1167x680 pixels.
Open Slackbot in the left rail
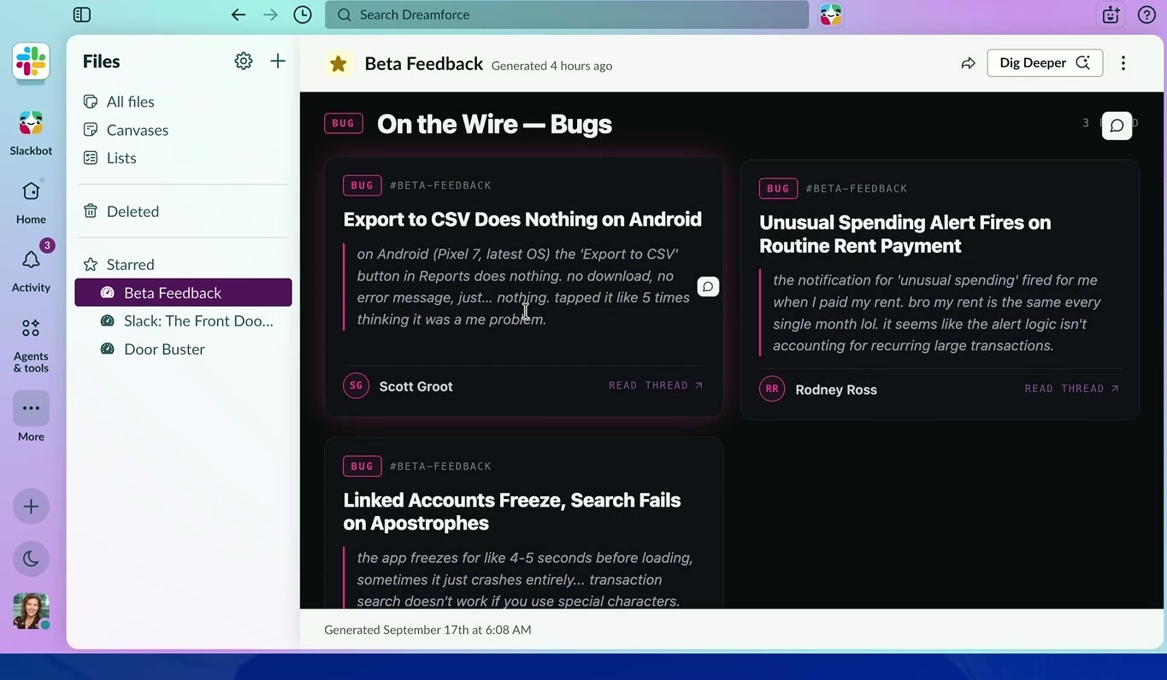point(31,133)
